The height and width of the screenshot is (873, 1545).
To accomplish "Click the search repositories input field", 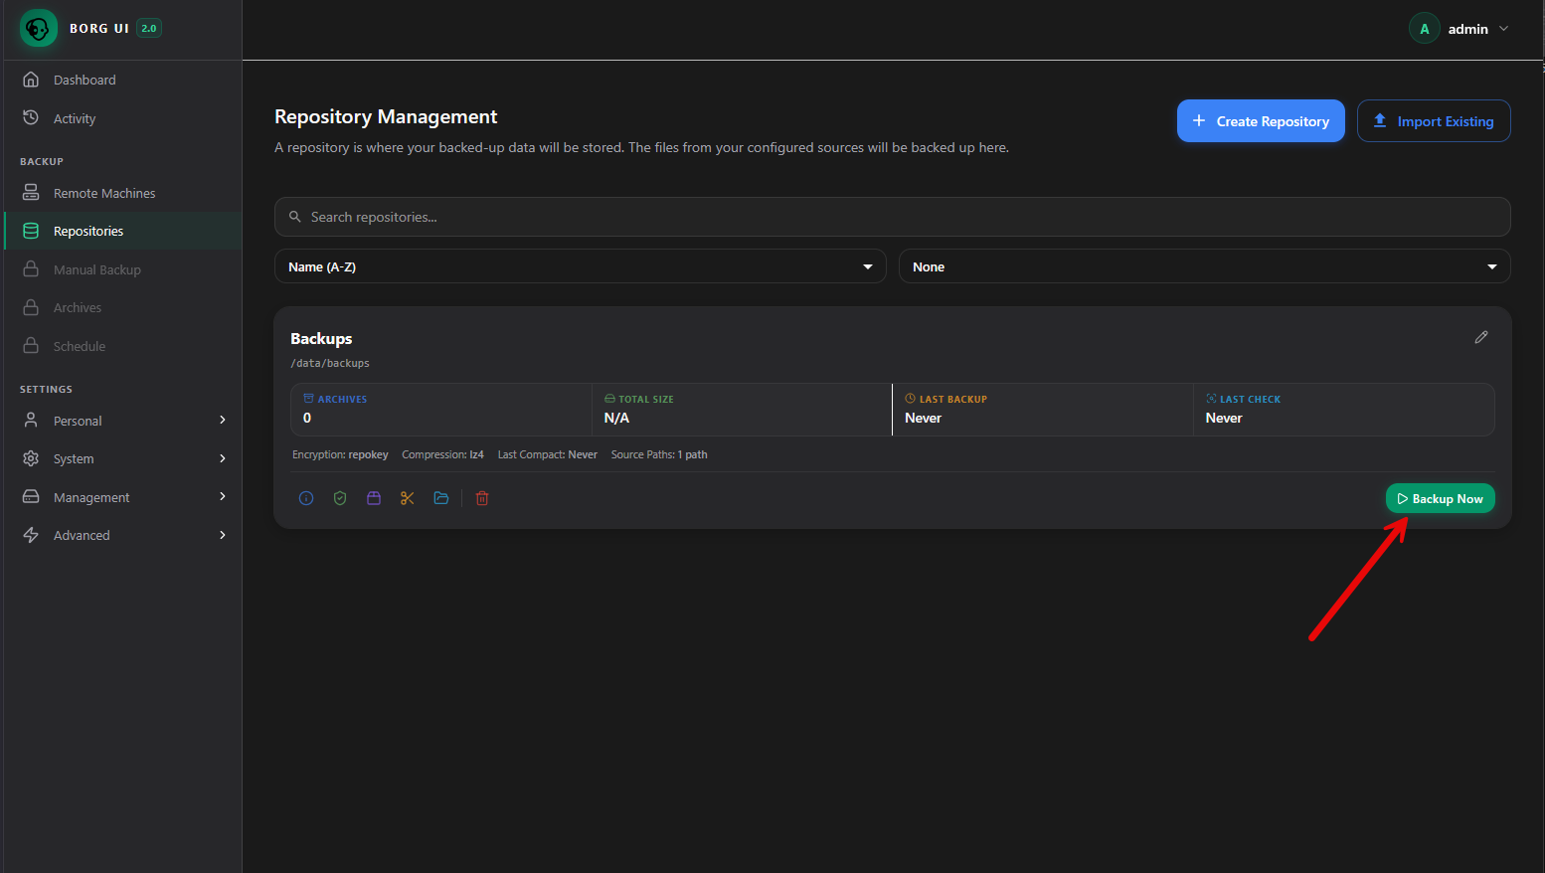I will pos(892,216).
